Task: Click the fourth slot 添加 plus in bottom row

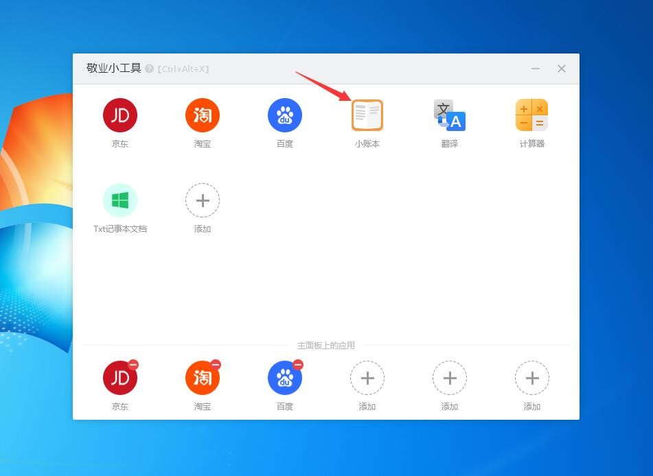Action: click(x=367, y=378)
